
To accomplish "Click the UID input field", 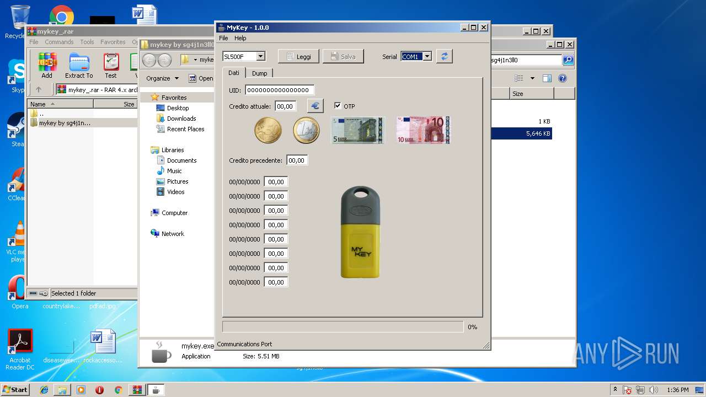I will pyautogui.click(x=280, y=90).
